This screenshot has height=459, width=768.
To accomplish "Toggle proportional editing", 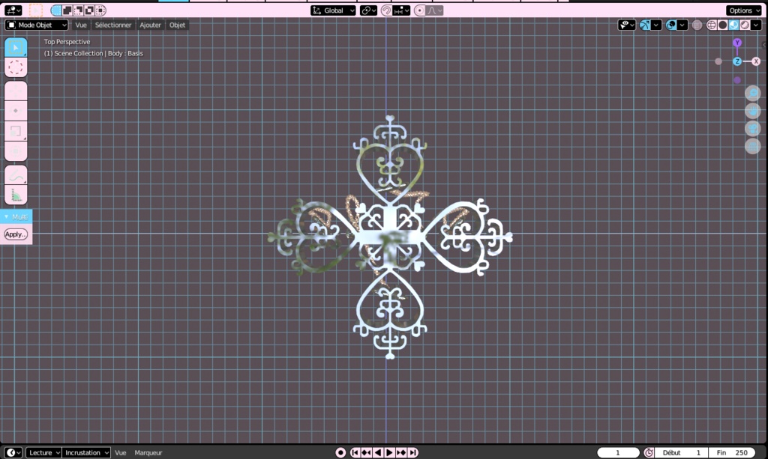I will pos(420,10).
